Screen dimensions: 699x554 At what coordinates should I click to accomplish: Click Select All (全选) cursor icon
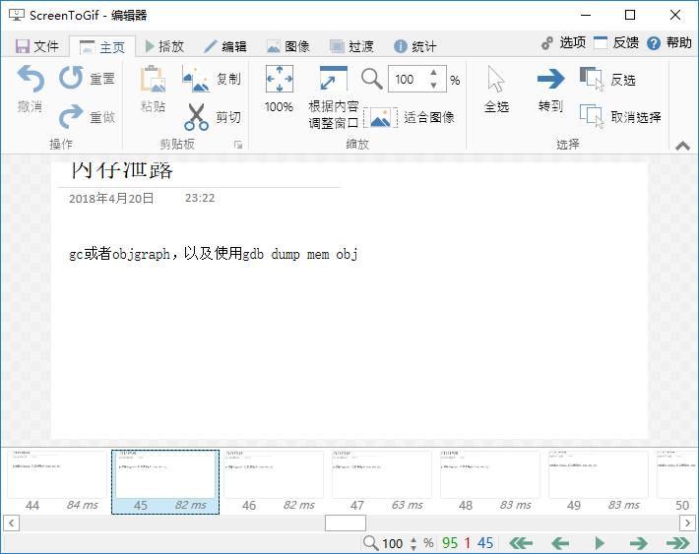tap(496, 80)
